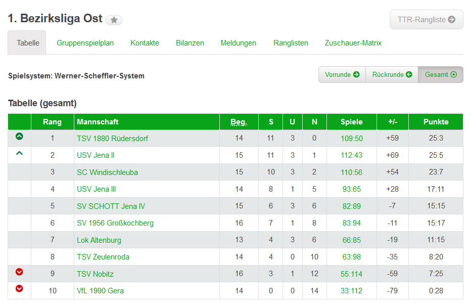Click green promotion arrow icon for TSV 1880 Rüdersdorf
The width and height of the screenshot is (471, 306).
click(x=19, y=137)
